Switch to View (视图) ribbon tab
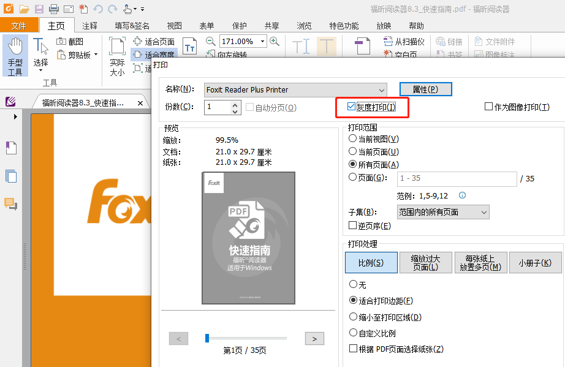This screenshot has width=565, height=367. coord(175,26)
